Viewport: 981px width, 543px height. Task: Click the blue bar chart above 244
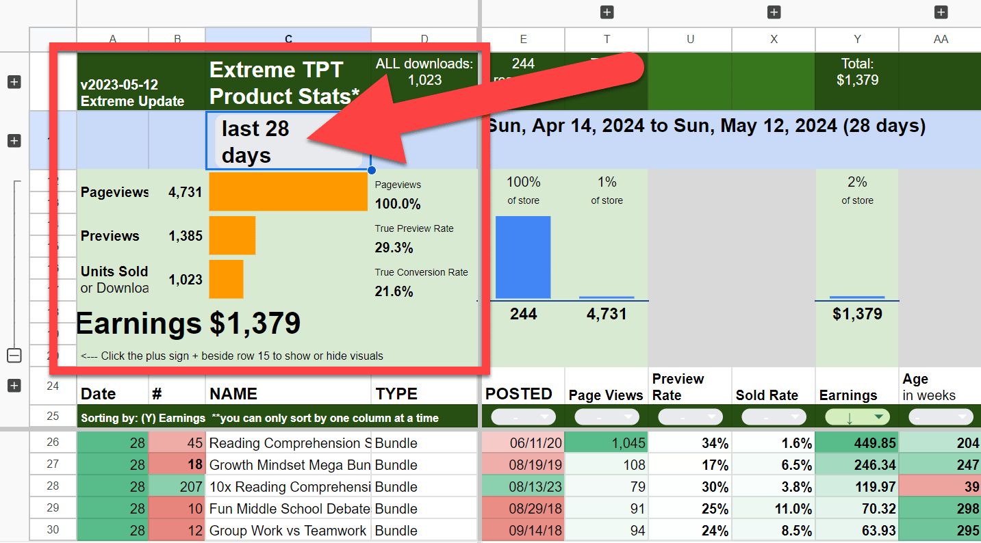pyautogui.click(x=523, y=257)
